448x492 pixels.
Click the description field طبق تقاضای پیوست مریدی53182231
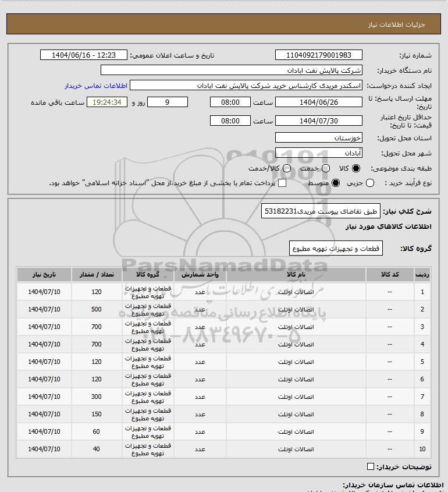coord(321,211)
